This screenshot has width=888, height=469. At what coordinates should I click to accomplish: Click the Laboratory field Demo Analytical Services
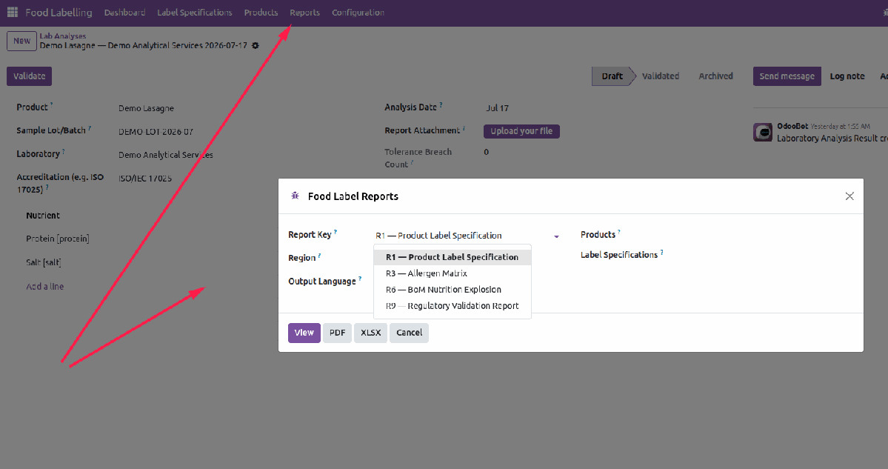pyautogui.click(x=165, y=155)
